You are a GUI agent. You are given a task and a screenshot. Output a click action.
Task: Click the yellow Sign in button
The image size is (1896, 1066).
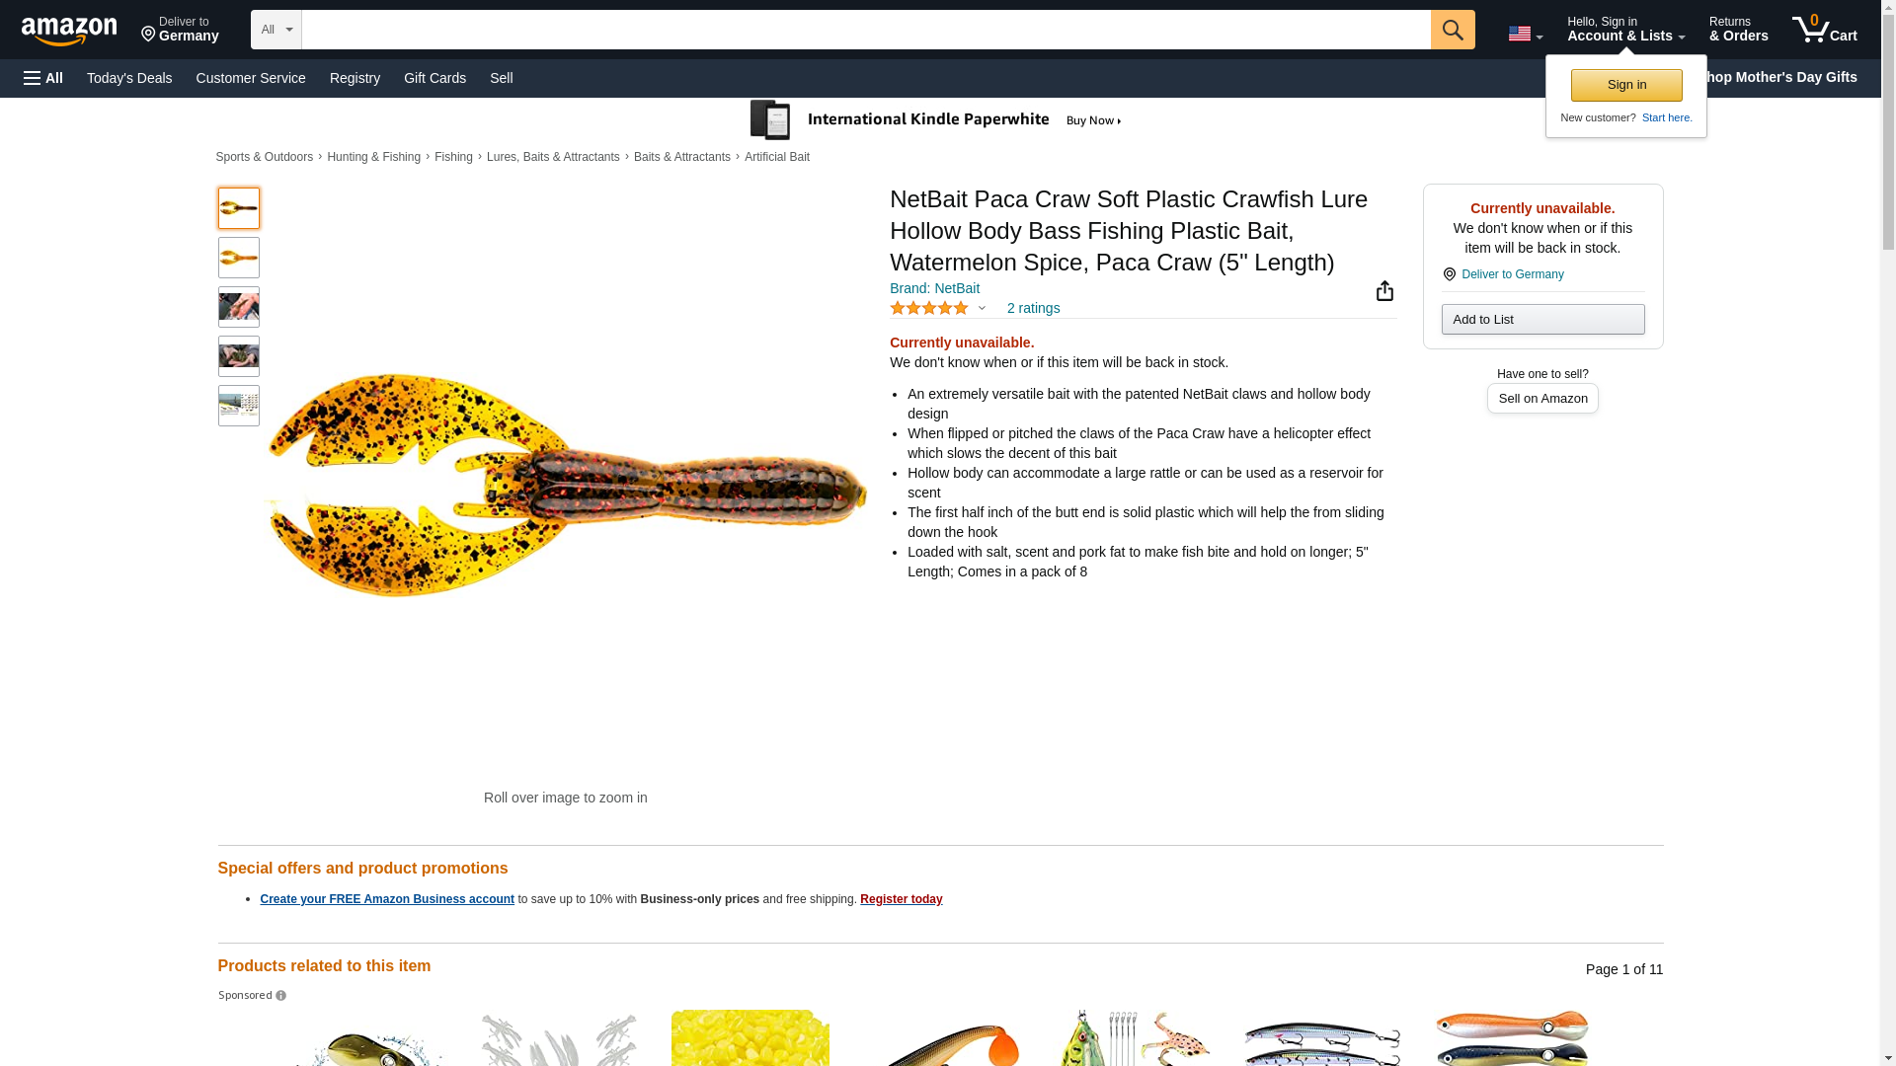pyautogui.click(x=1626, y=85)
